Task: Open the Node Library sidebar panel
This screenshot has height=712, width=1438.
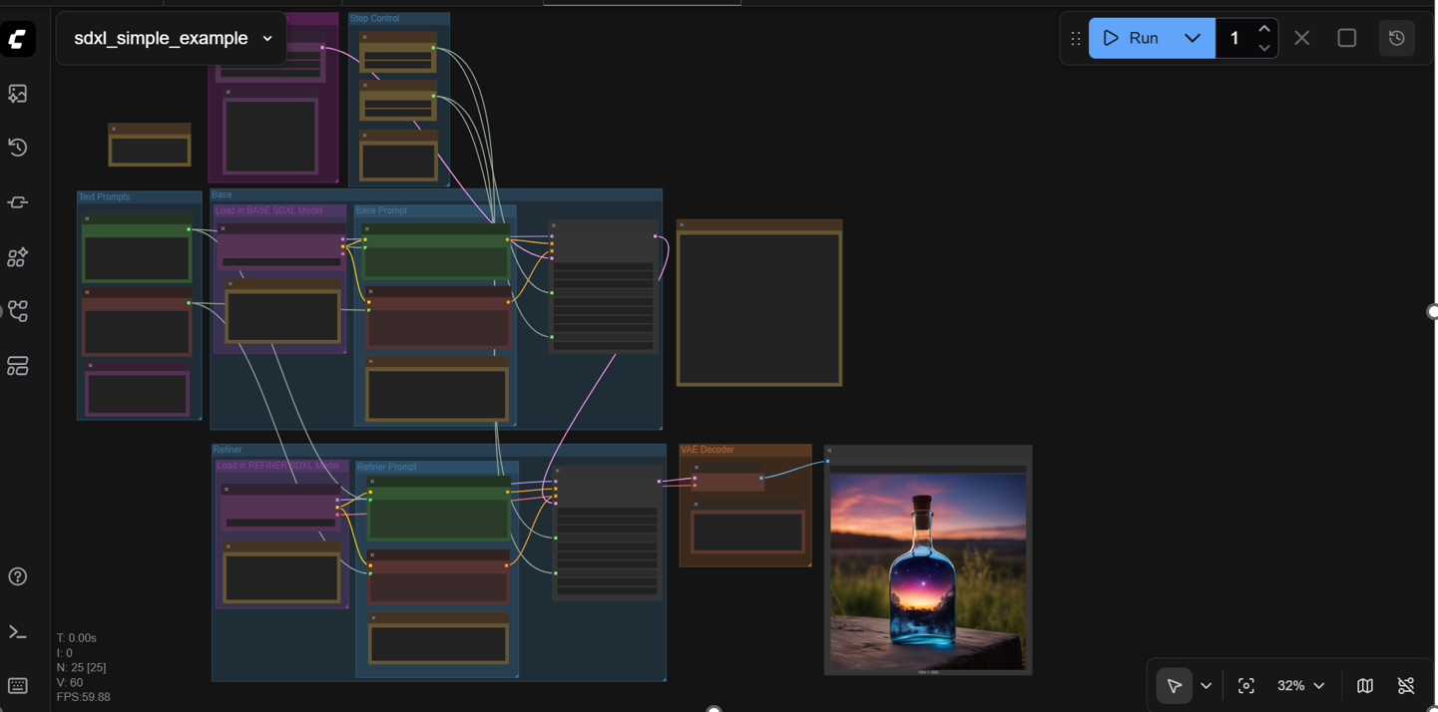Action: (17, 256)
